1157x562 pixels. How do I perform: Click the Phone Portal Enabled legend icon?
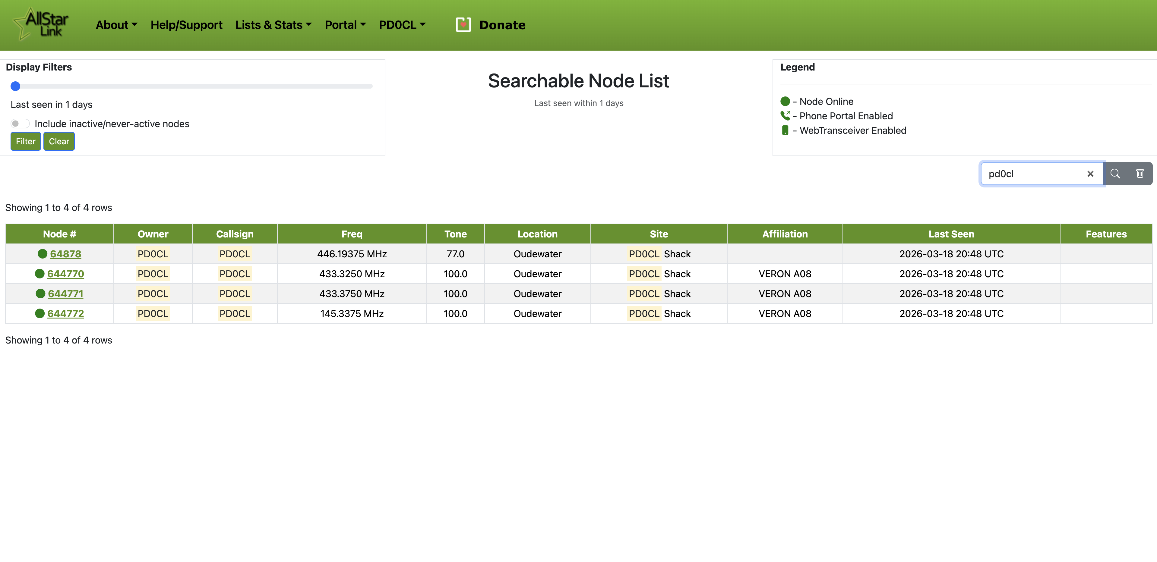coord(785,116)
